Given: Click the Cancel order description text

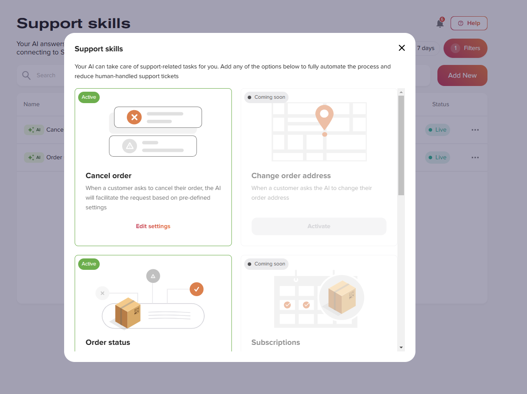Looking at the screenshot, I should pos(153,198).
